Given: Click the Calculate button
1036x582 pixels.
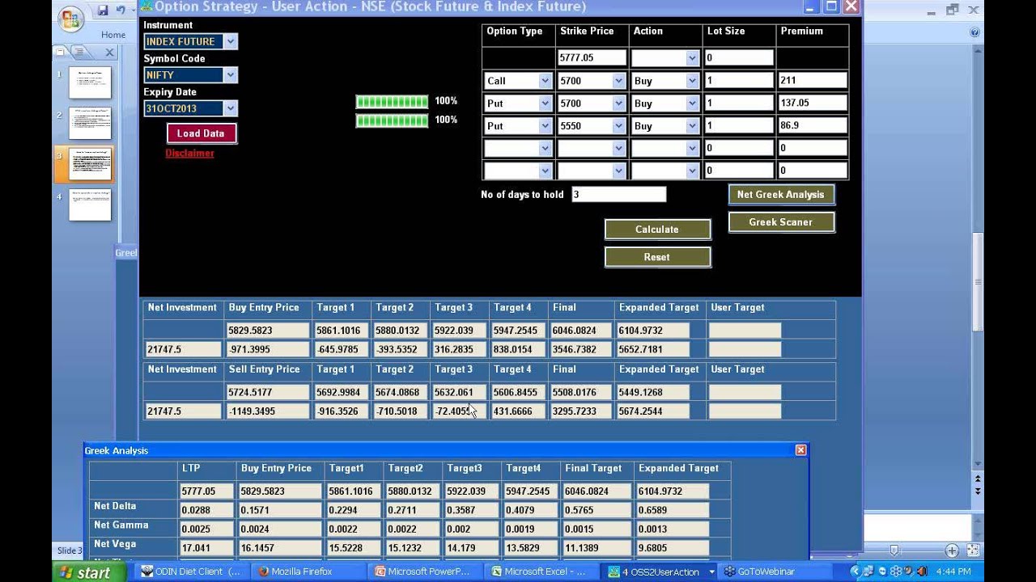Looking at the screenshot, I should click(x=657, y=230).
